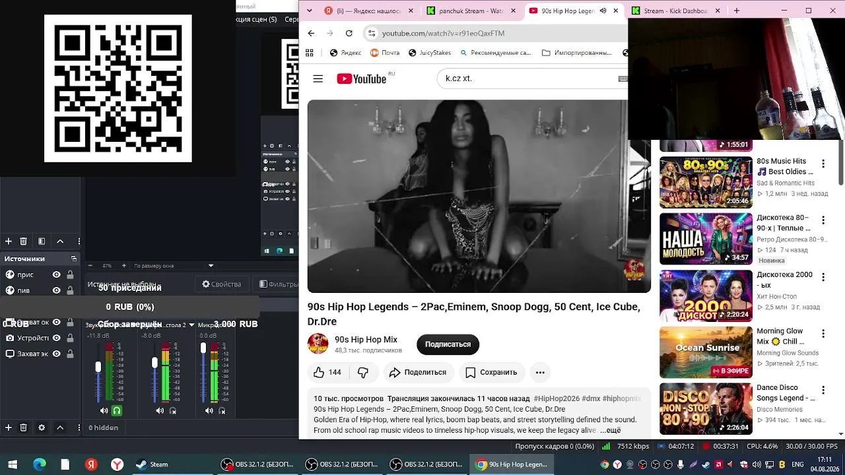The height and width of the screenshot is (475, 845).
Task: Share the video with Поделиться
Action: point(418,372)
